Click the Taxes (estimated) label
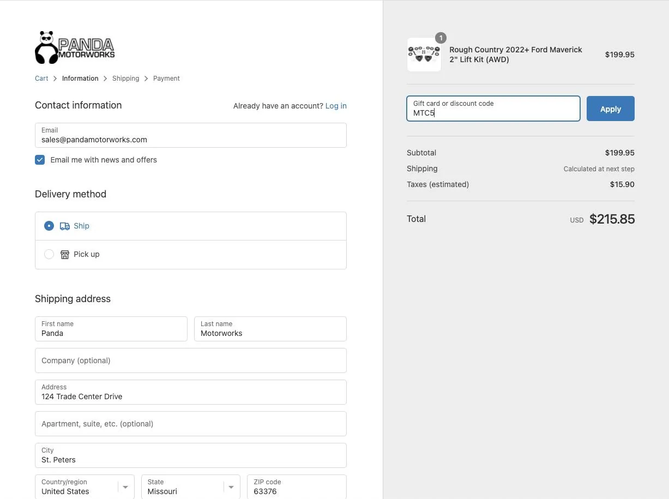Viewport: 669px width, 499px height. pos(438,184)
